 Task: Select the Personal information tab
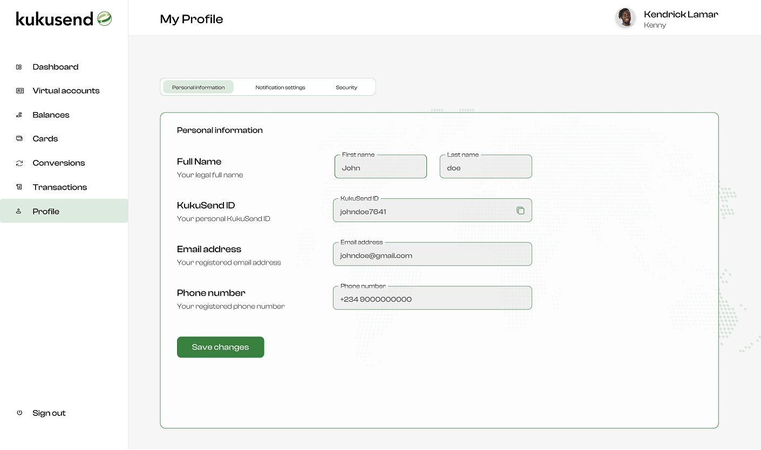tap(198, 87)
